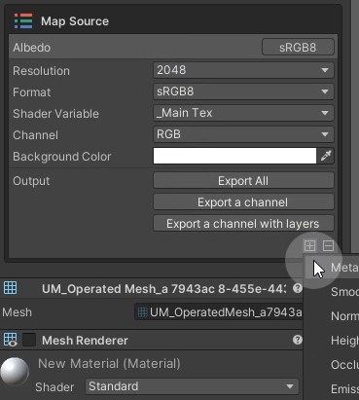Open help for Mesh Renderer component

point(297,340)
